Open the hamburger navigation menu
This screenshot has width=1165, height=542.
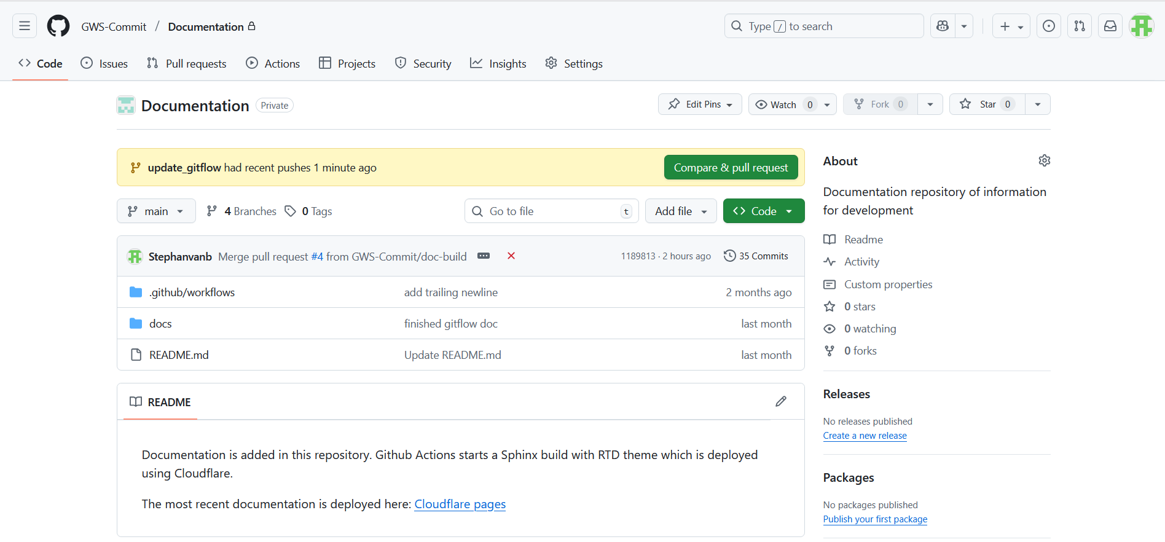click(25, 26)
